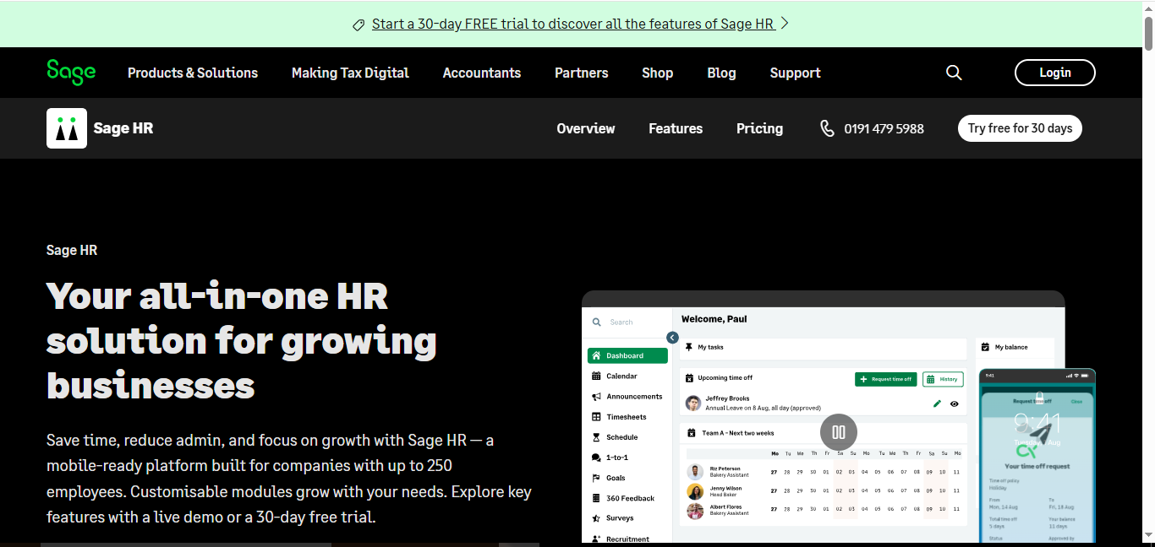Open Products & Solutions menu
Viewport: 1155px width, 547px height.
click(193, 73)
